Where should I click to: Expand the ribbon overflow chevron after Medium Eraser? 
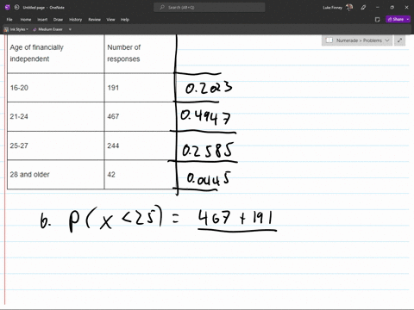70,29
